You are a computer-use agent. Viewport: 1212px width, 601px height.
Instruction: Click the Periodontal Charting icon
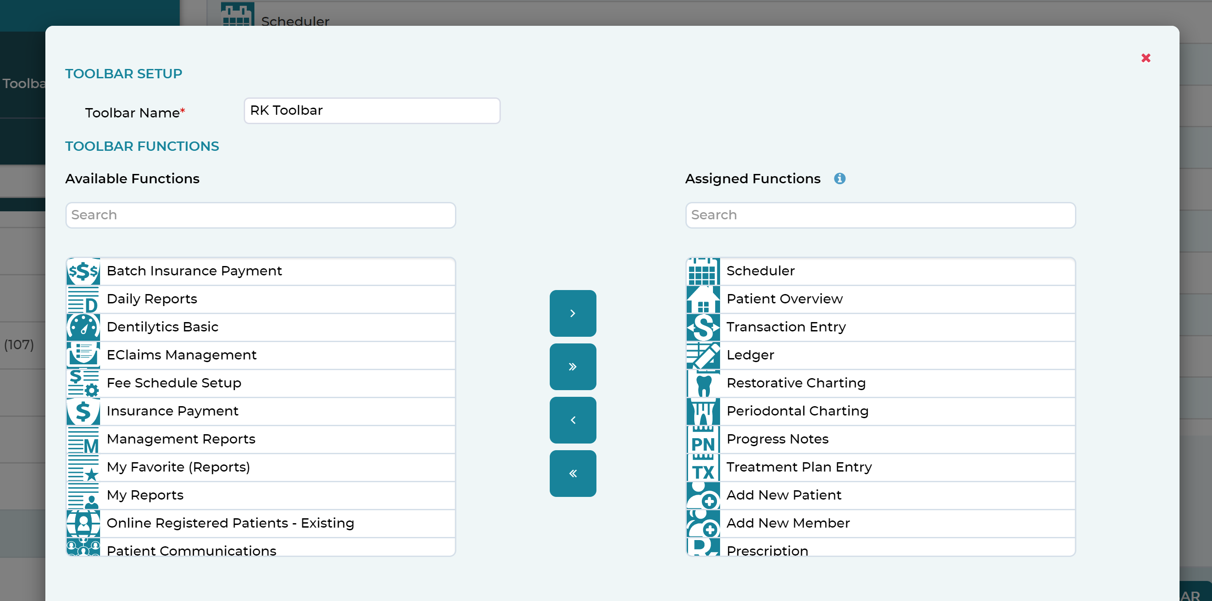pos(703,411)
